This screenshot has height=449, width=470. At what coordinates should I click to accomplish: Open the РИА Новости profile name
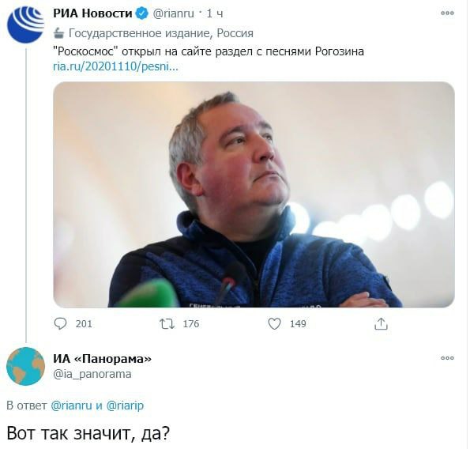92,13
